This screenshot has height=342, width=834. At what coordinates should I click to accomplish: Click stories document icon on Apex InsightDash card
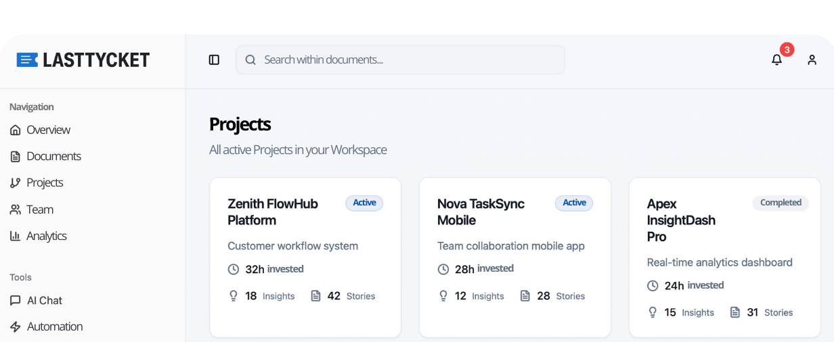coord(734,312)
